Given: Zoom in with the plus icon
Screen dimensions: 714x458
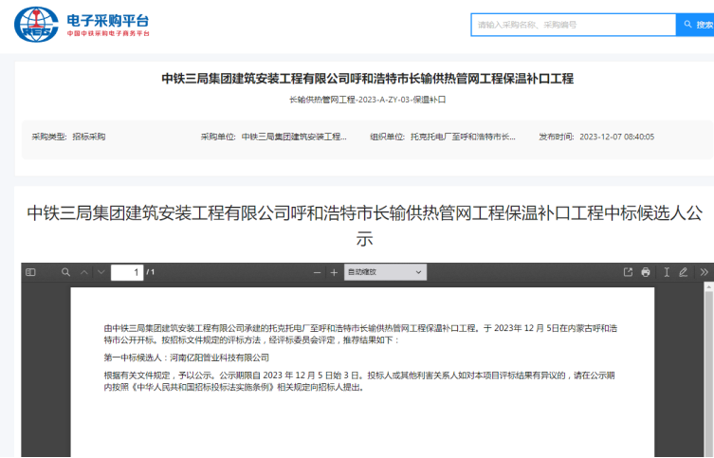Looking at the screenshot, I should click(334, 272).
